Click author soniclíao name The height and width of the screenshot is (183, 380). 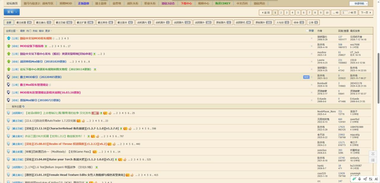click(322, 150)
